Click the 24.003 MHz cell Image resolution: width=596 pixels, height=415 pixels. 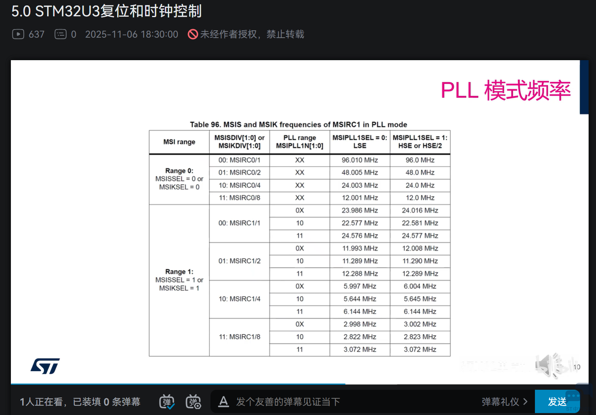click(360, 186)
